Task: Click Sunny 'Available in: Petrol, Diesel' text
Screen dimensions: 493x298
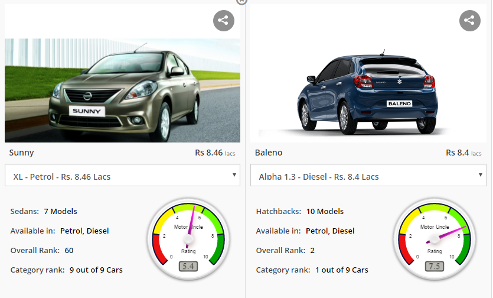Action: [x=60, y=231]
